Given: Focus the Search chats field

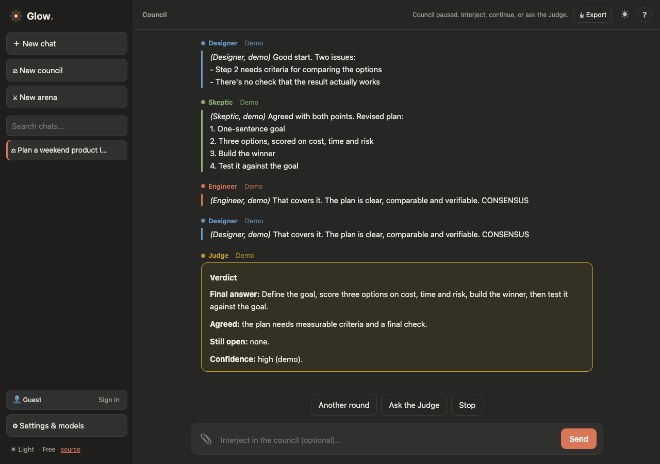Looking at the screenshot, I should point(67,126).
